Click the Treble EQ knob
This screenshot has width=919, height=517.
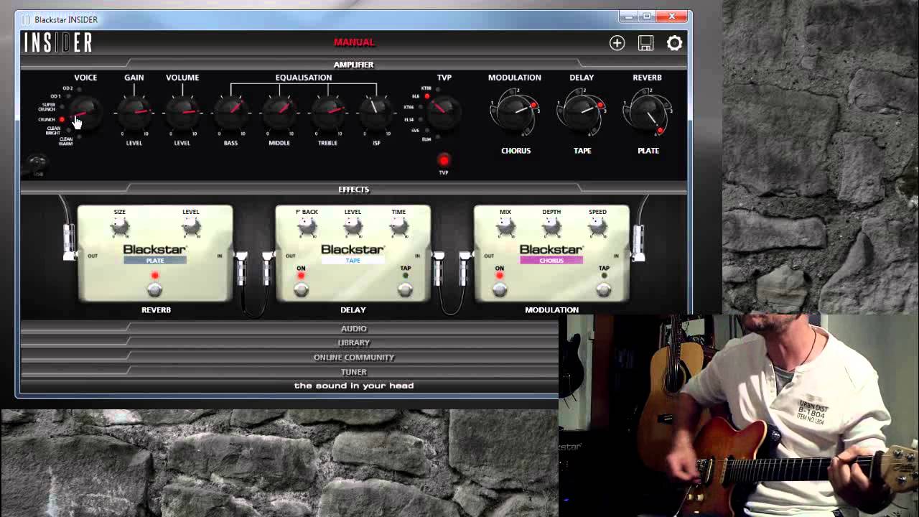pyautogui.click(x=327, y=113)
